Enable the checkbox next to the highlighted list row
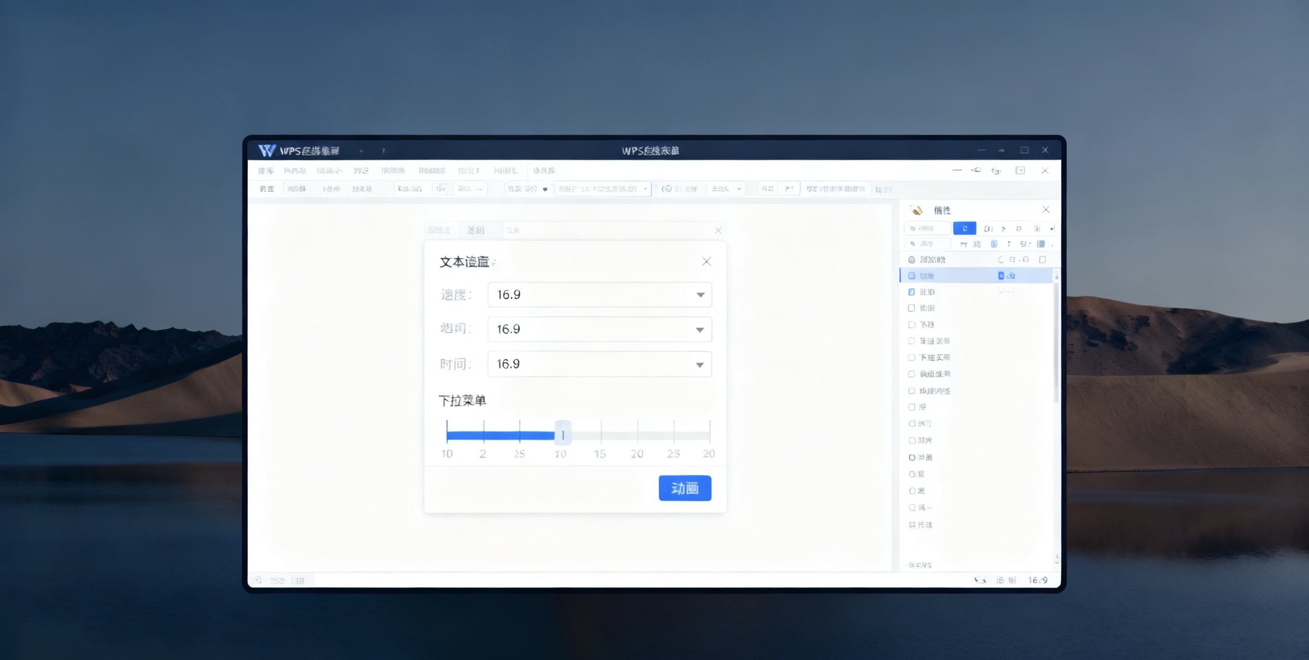Image resolution: width=1309 pixels, height=660 pixels. pyautogui.click(x=911, y=275)
